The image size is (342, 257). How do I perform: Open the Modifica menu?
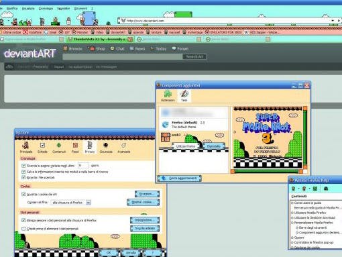pos(12,8)
